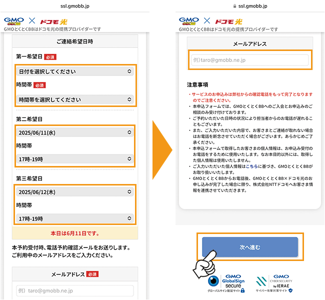Open the 2025/06/12(木) date dropdown
This screenshot has height=300, width=325.
tap(74, 191)
